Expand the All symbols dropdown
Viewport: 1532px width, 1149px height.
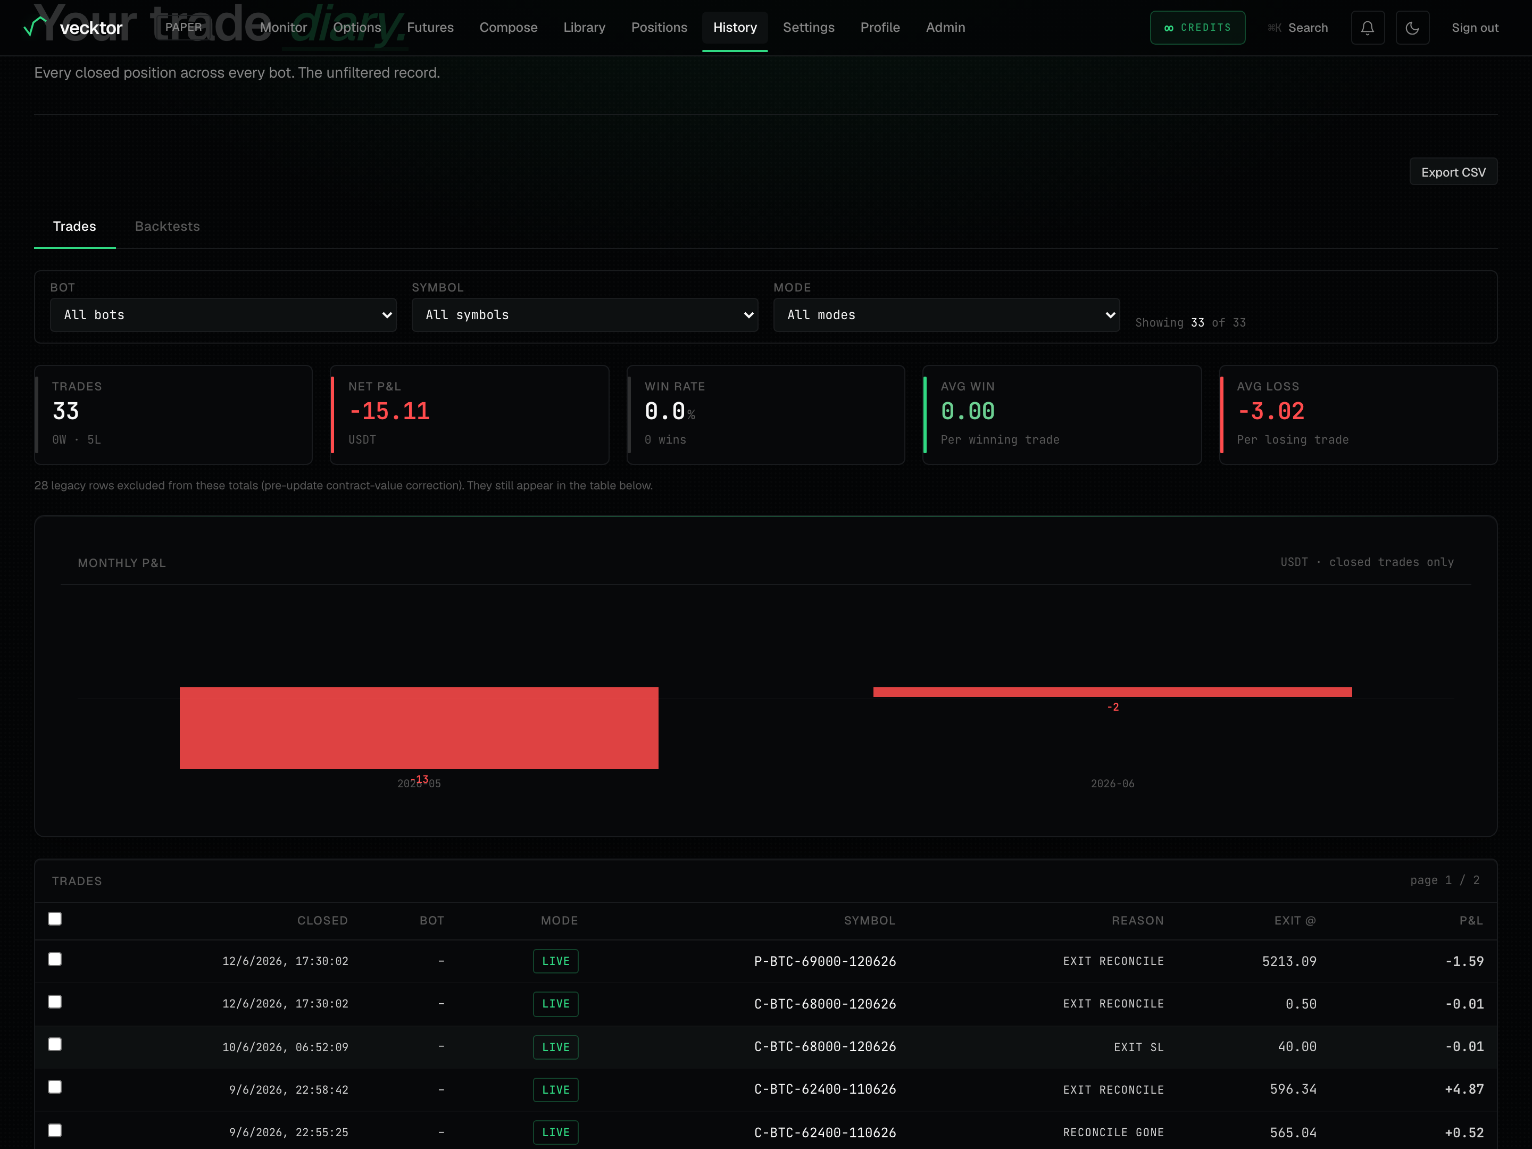point(585,315)
